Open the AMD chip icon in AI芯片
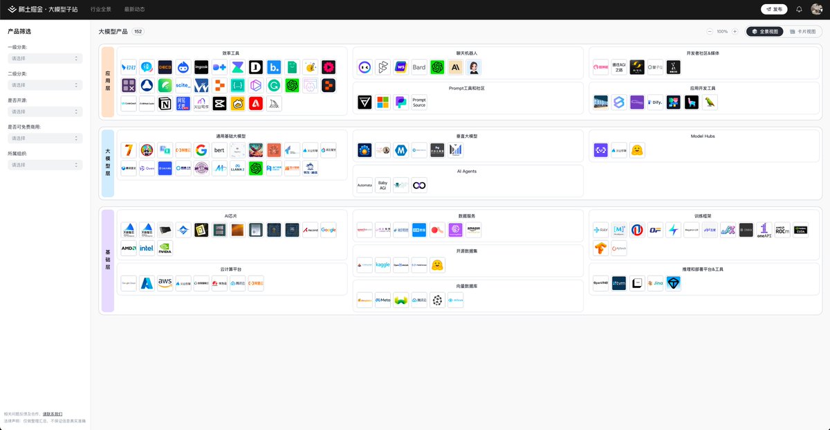This screenshot has height=430, width=830. [129, 248]
